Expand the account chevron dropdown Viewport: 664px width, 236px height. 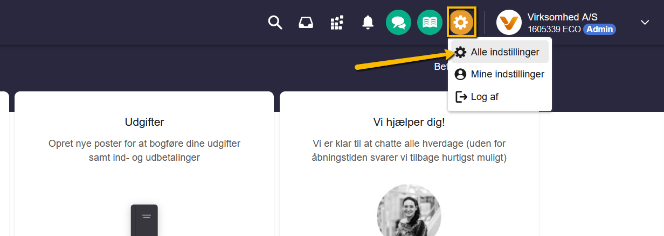645,22
